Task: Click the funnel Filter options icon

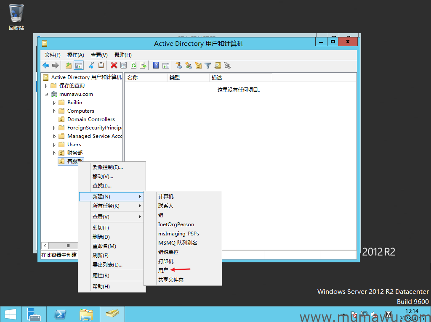Action: (x=208, y=65)
